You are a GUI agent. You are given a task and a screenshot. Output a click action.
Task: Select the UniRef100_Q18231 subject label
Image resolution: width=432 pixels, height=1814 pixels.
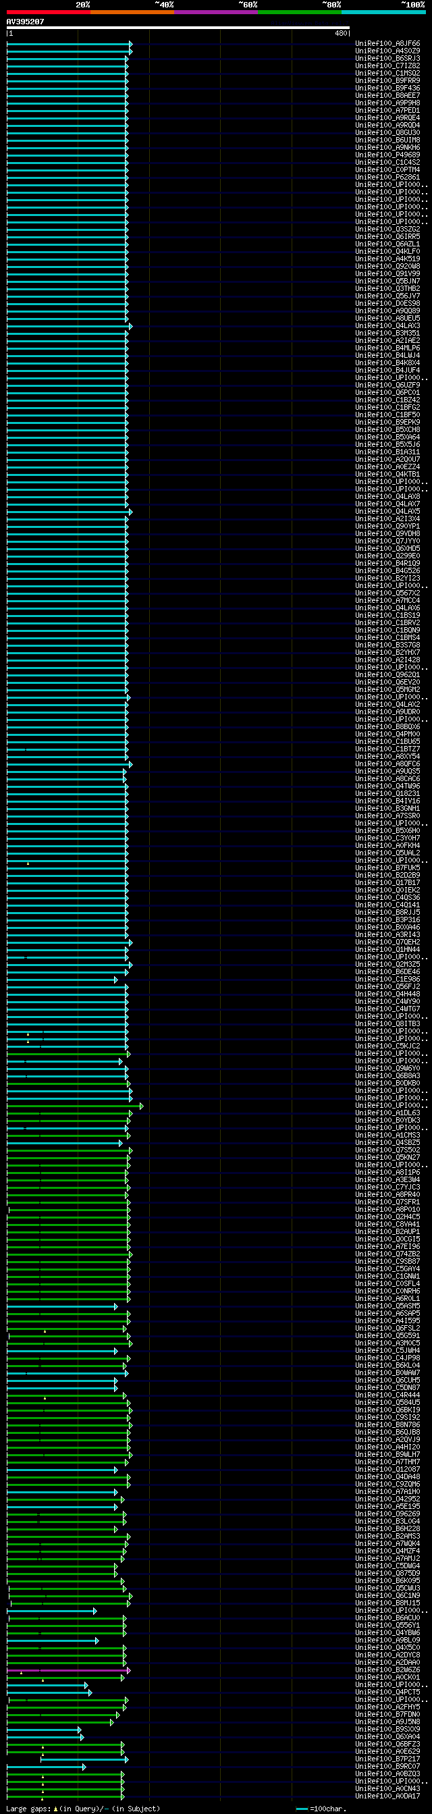[x=387, y=794]
